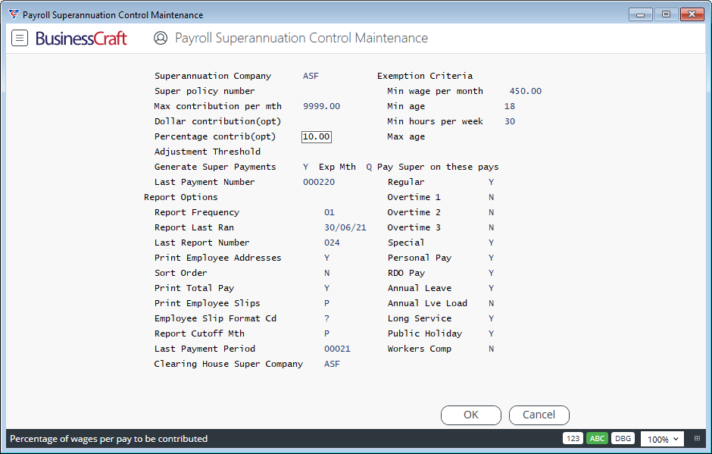The width and height of the screenshot is (712, 454).
Task: Click the Adjustment Threshold label
Action: [207, 152]
